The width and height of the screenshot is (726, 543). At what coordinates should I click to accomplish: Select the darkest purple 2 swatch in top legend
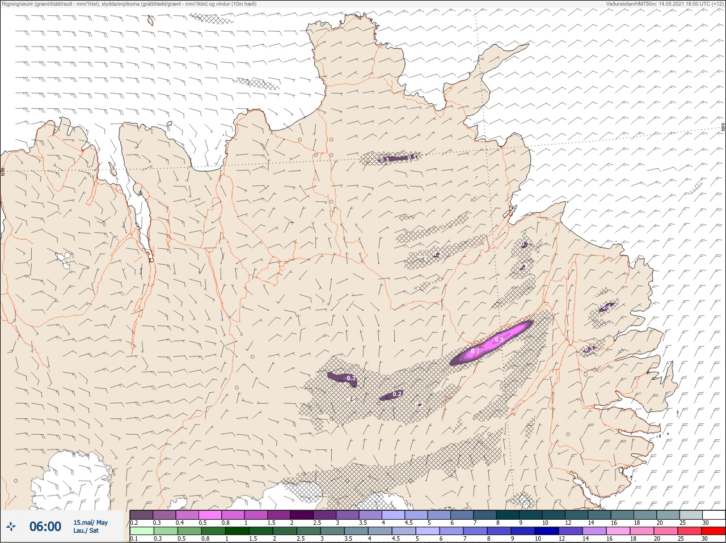(x=303, y=515)
